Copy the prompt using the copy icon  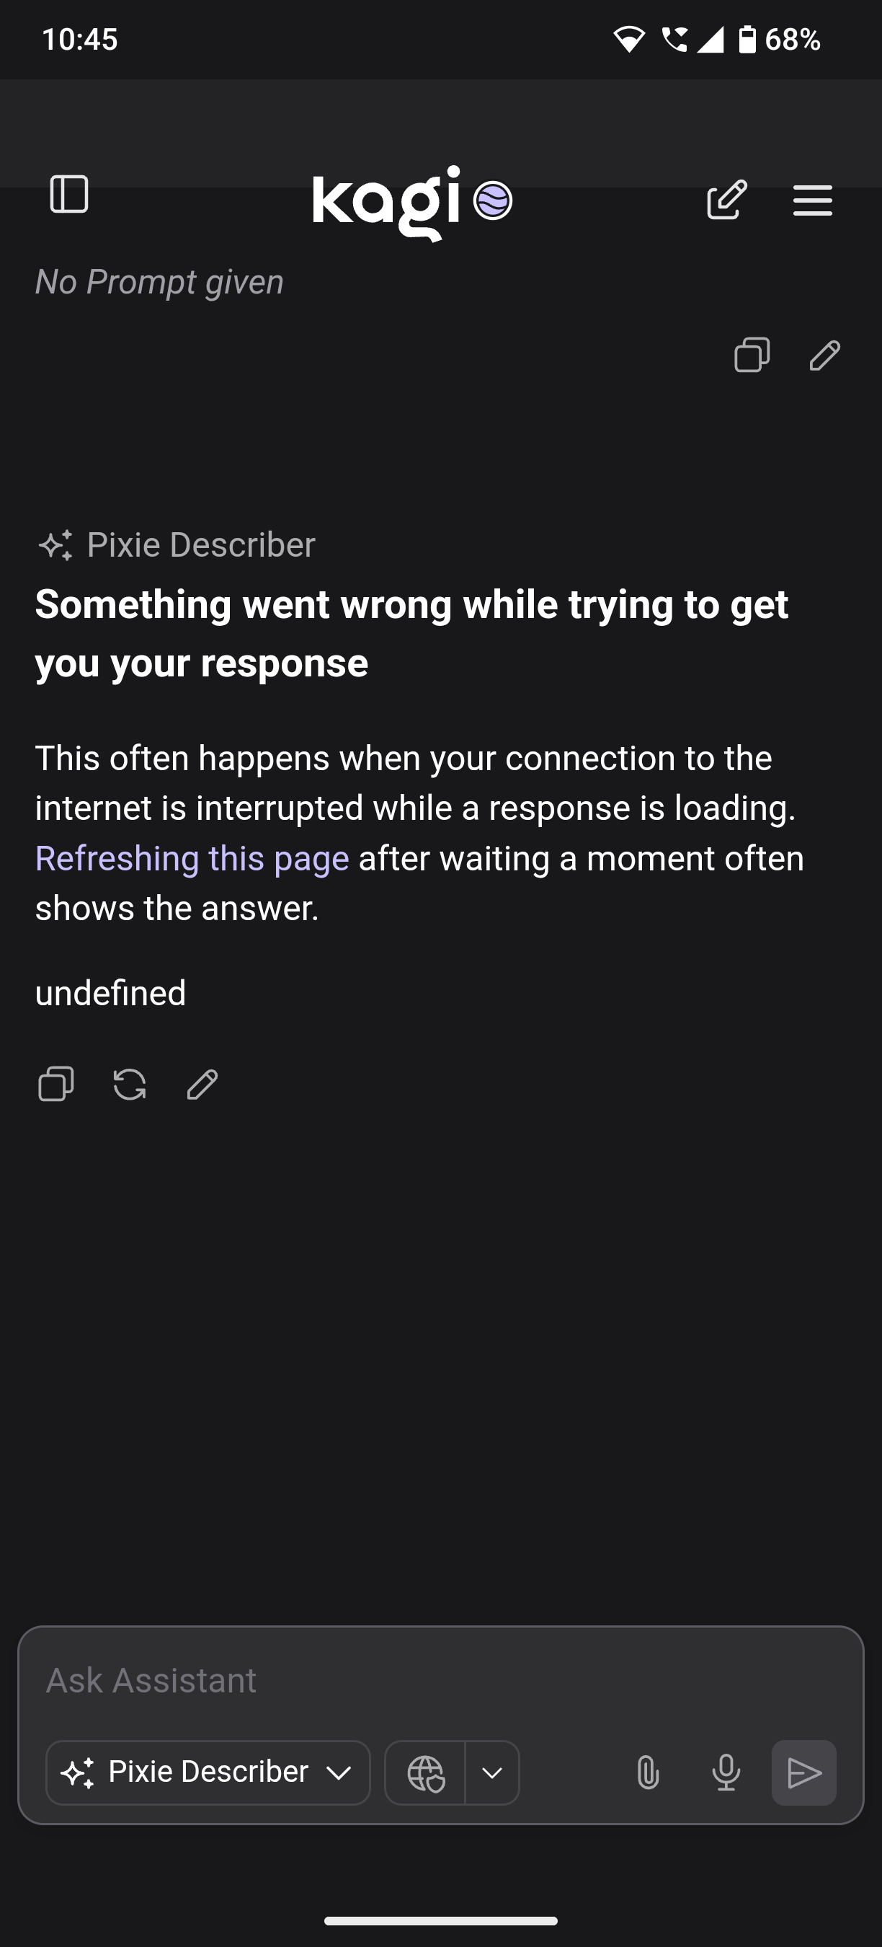click(x=752, y=356)
